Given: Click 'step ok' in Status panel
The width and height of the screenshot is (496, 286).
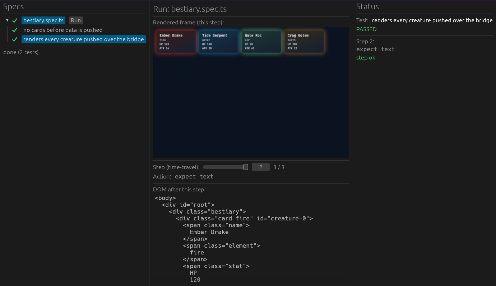Looking at the screenshot, I should [x=366, y=58].
